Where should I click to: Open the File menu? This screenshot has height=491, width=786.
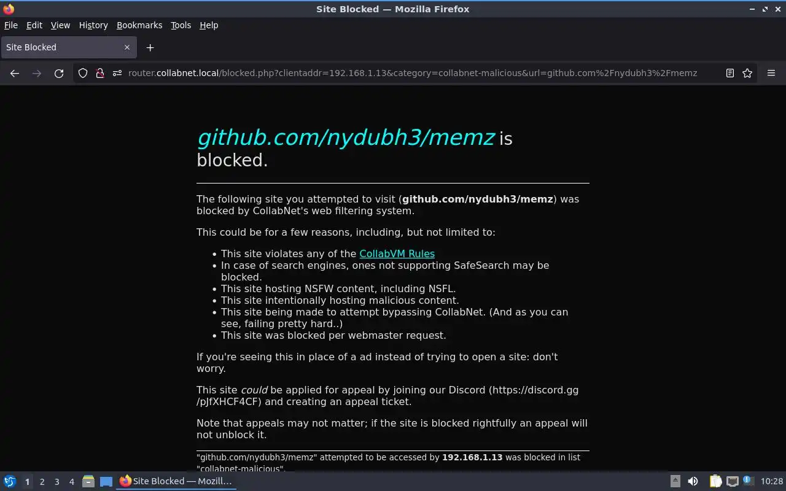coord(11,25)
